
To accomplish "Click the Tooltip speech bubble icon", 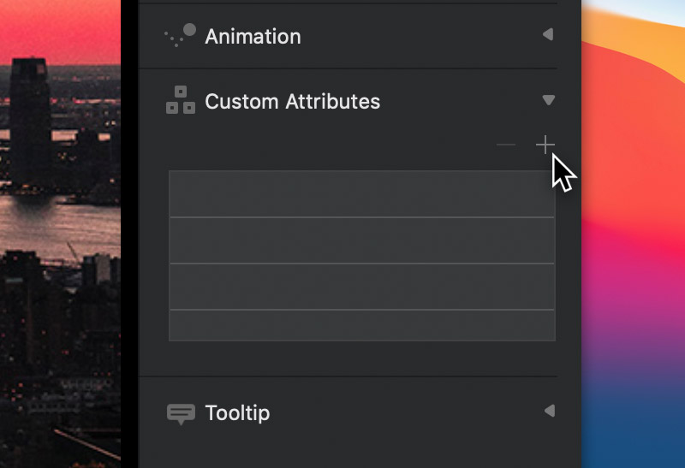I will 181,413.
